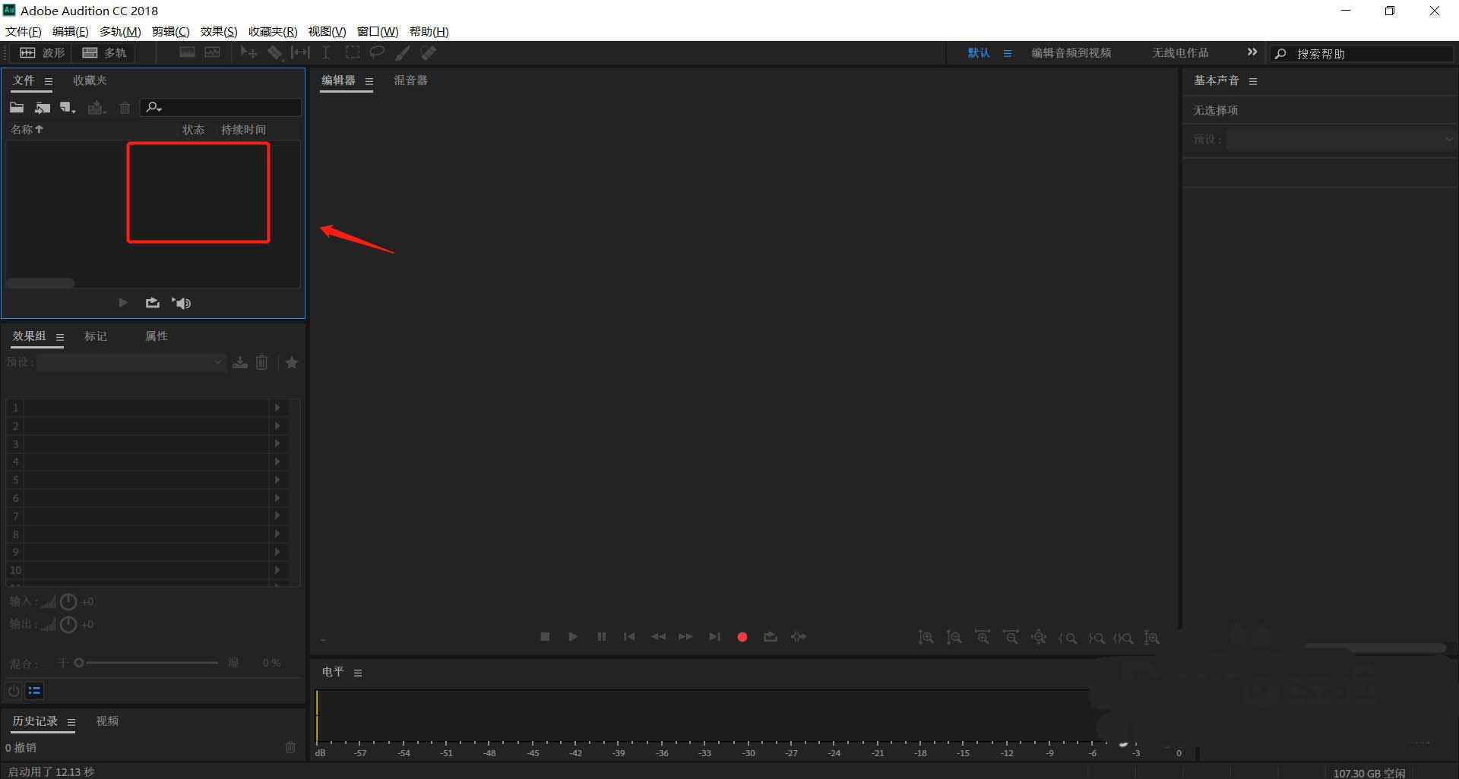This screenshot has width=1459, height=779.
Task: Expand the effect slot 5 arrow
Action: (x=277, y=480)
